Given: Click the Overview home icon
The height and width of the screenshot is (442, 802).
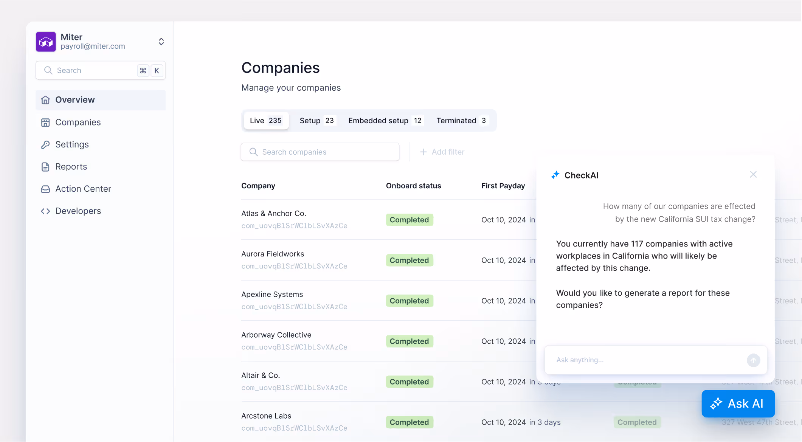Looking at the screenshot, I should pos(45,100).
